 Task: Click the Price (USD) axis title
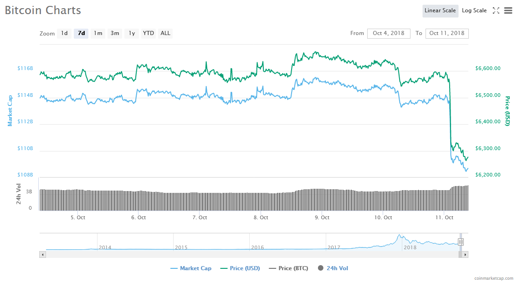508,111
